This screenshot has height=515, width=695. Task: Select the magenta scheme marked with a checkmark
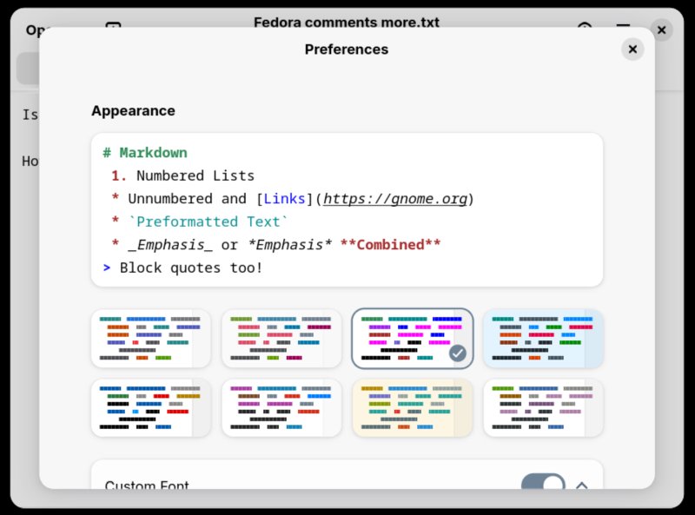coord(412,339)
